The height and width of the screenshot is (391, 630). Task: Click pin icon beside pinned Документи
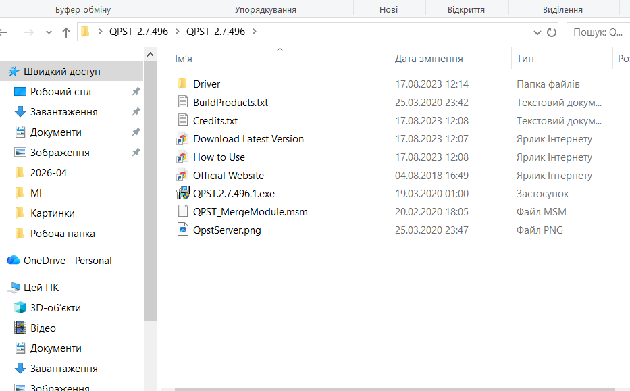coord(136,132)
